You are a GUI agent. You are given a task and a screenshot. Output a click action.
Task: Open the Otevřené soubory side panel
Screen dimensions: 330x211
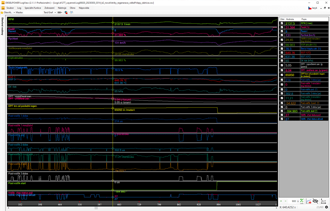coord(2,26)
